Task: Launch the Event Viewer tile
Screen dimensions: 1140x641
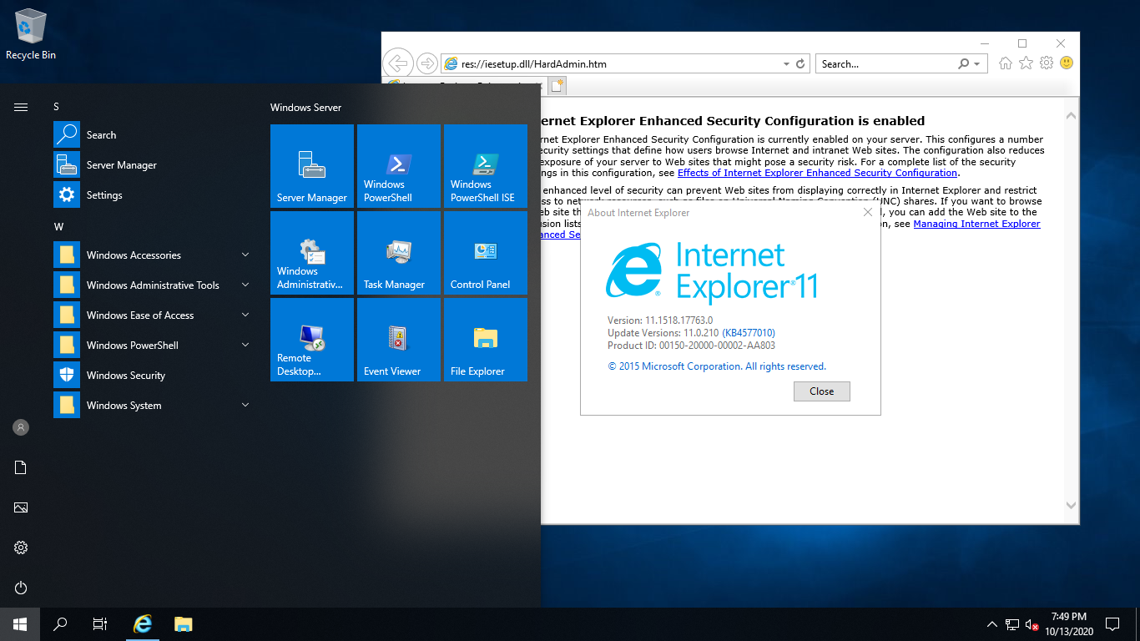Action: [x=399, y=340]
